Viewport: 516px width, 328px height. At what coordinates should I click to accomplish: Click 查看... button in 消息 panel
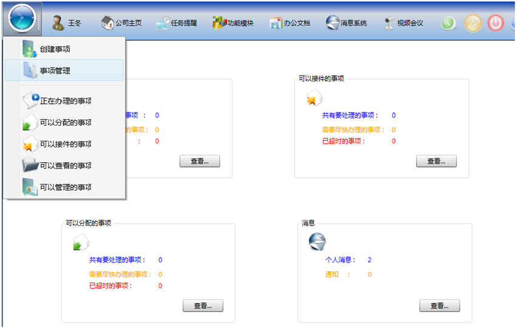pos(440,306)
